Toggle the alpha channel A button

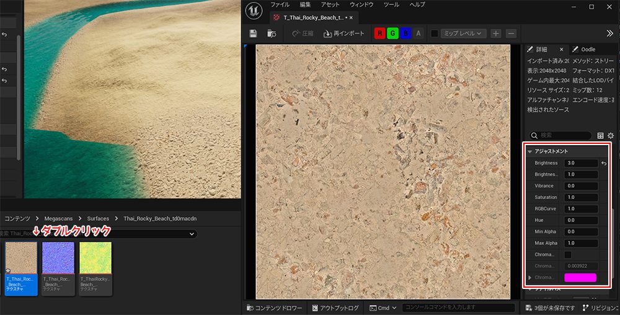pyautogui.click(x=418, y=33)
